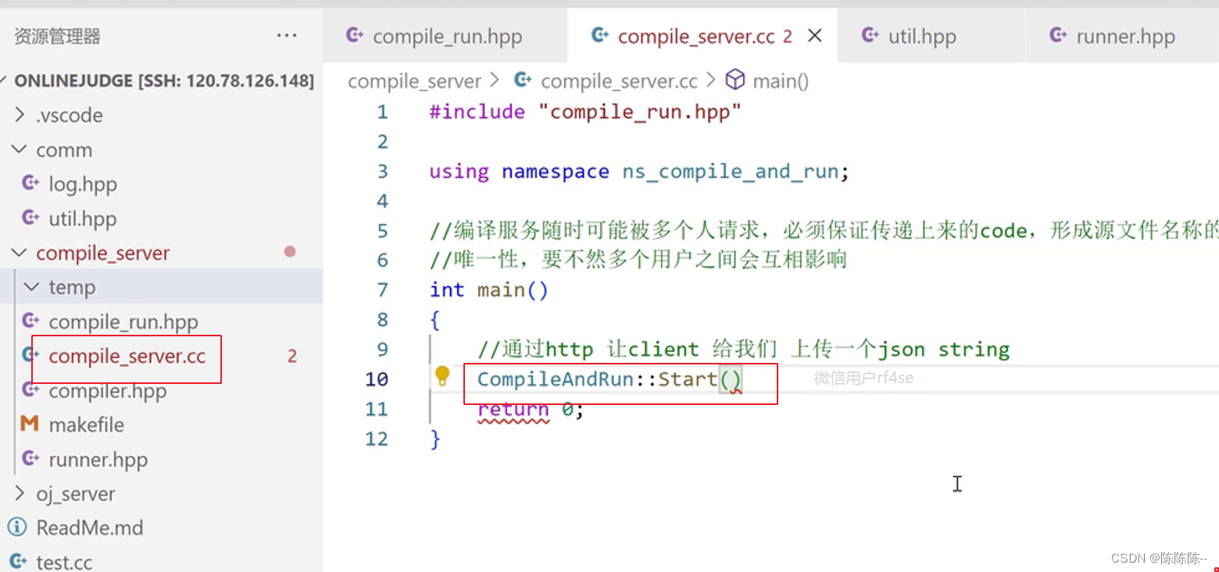
Task: Click the main() breadcrumb segment
Action: [x=780, y=80]
